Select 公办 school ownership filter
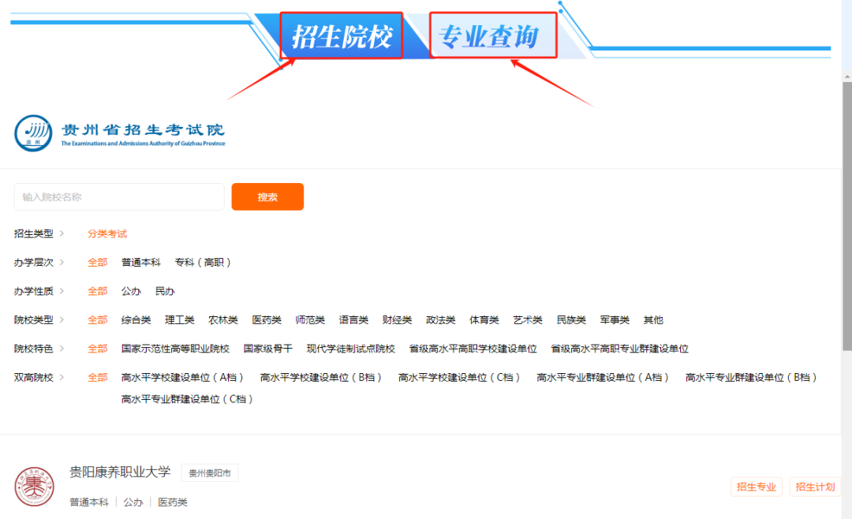852x519 pixels. click(131, 291)
